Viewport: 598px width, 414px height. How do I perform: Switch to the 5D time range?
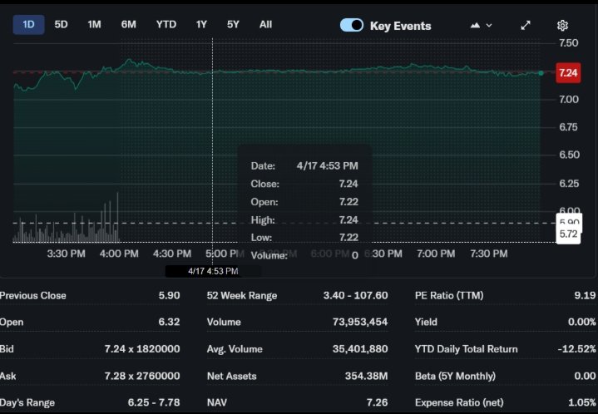(61, 24)
